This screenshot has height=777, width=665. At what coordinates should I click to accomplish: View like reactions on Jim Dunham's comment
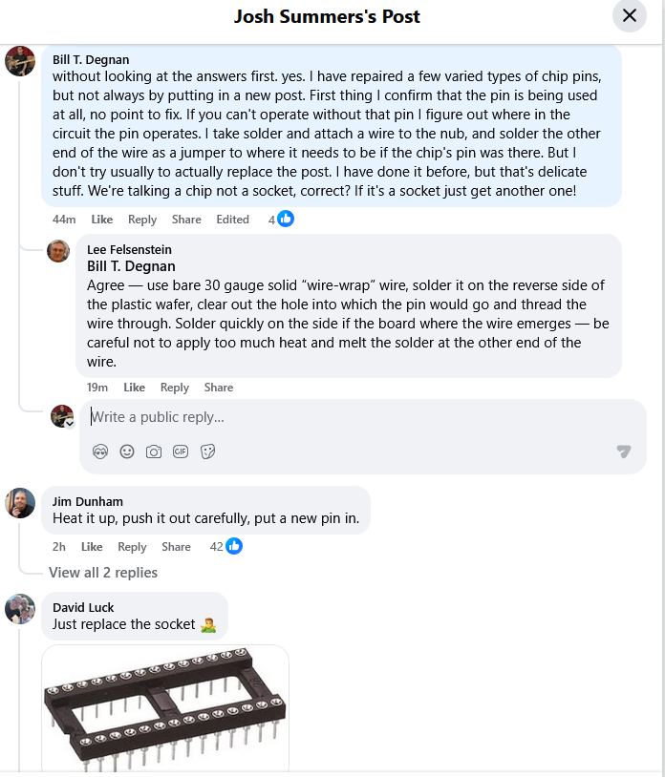pos(233,546)
